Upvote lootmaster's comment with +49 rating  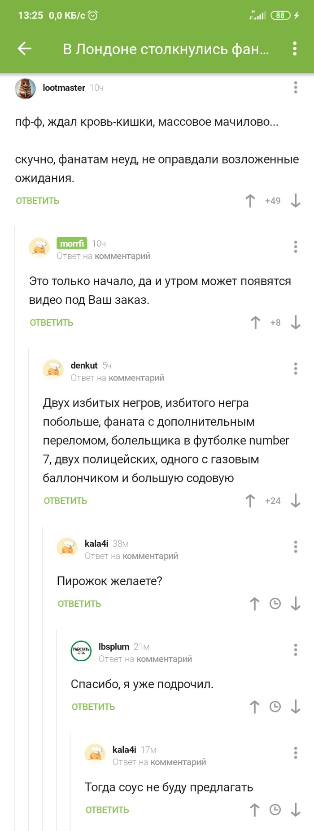coord(250,201)
